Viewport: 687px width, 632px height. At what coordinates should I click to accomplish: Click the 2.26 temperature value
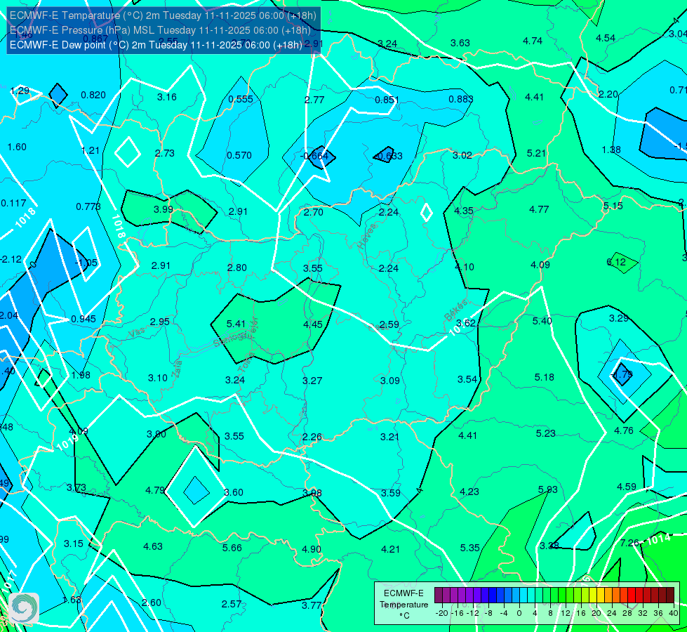coord(312,437)
